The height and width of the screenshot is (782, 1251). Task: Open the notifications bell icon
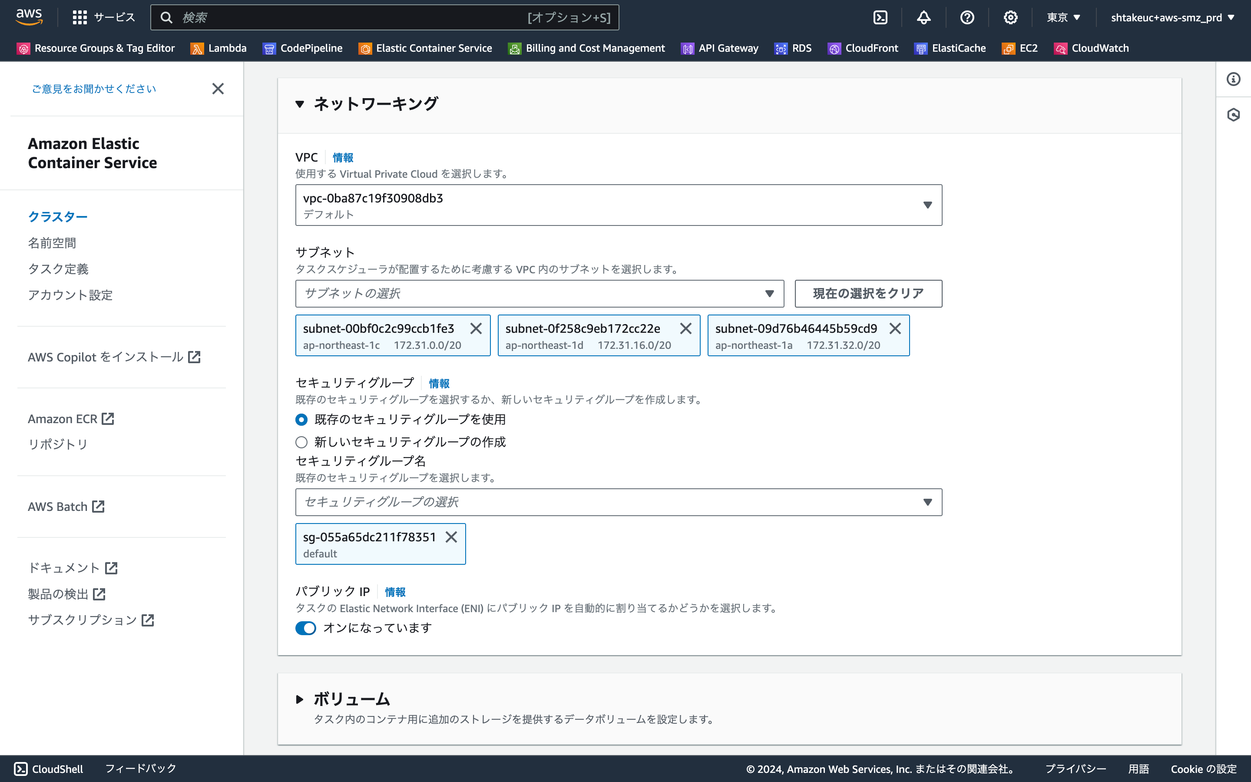click(924, 17)
